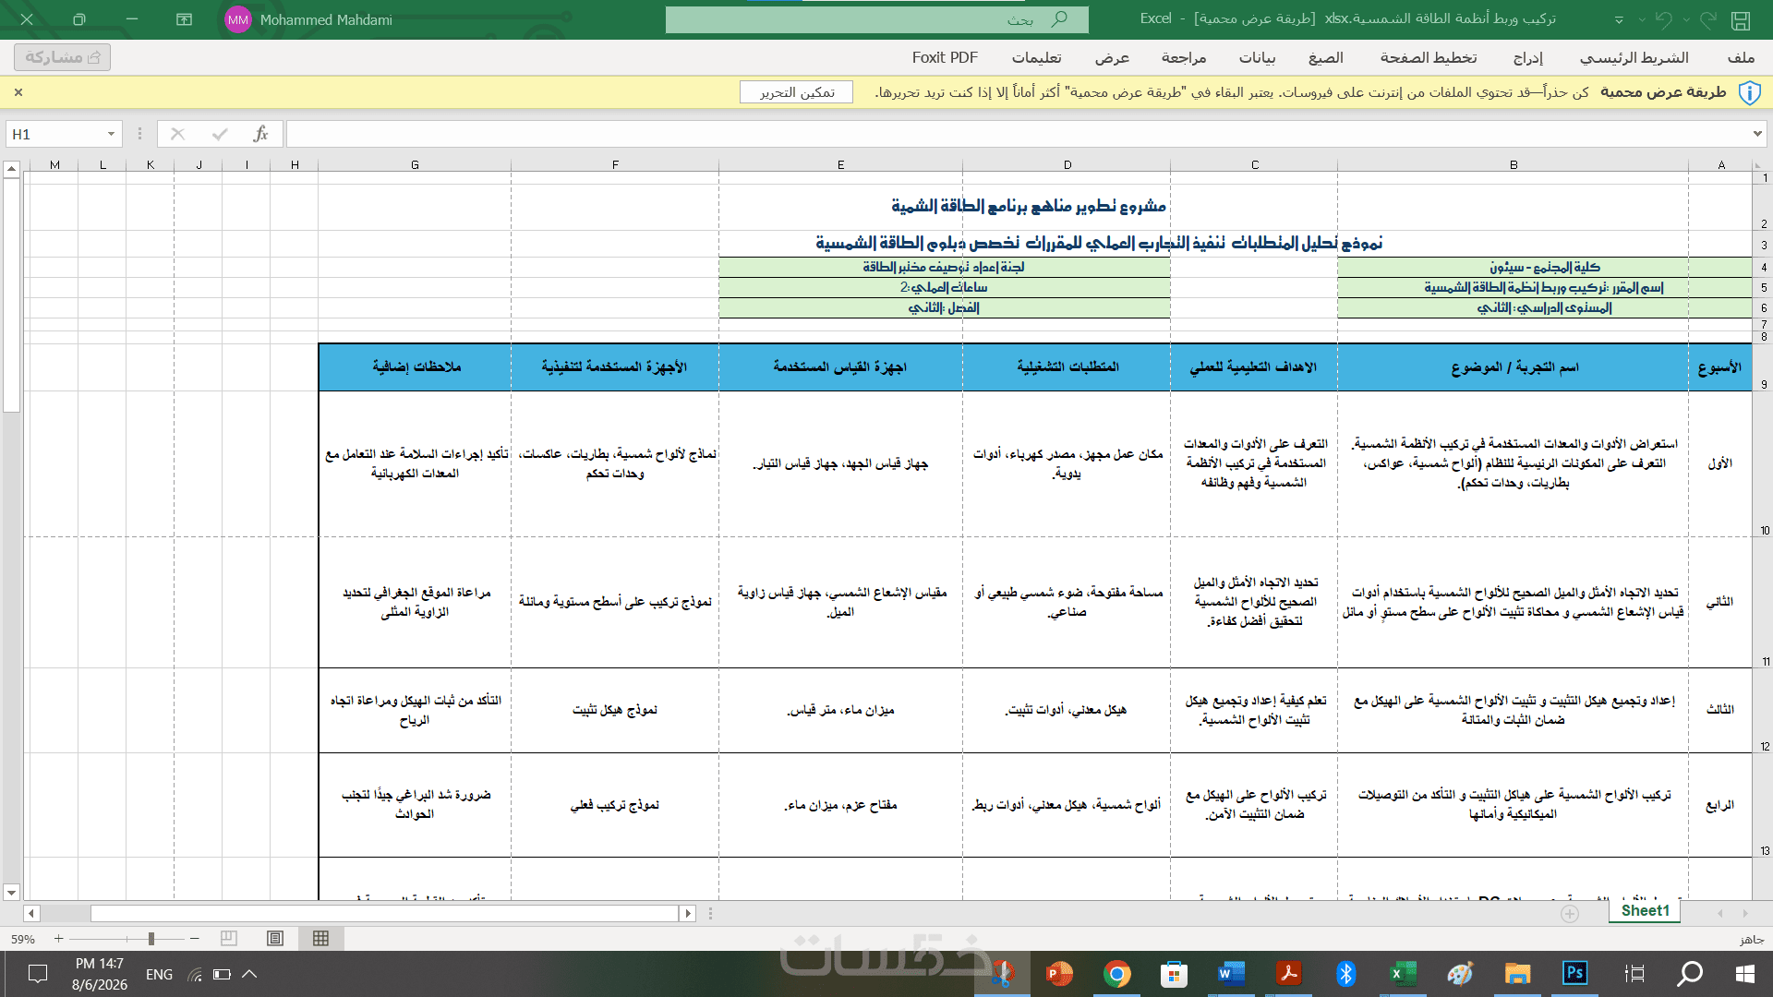Click inside the formula bar input area
Viewport: 1773px width, 997px height.
click(x=1016, y=134)
